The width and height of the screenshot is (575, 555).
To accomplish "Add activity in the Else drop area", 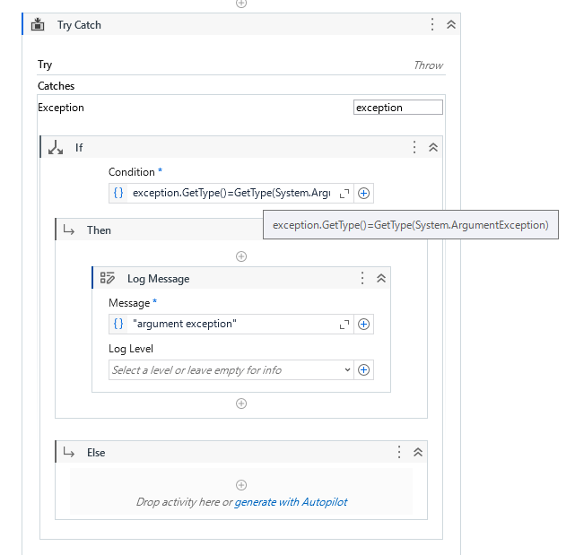I will pos(241,485).
